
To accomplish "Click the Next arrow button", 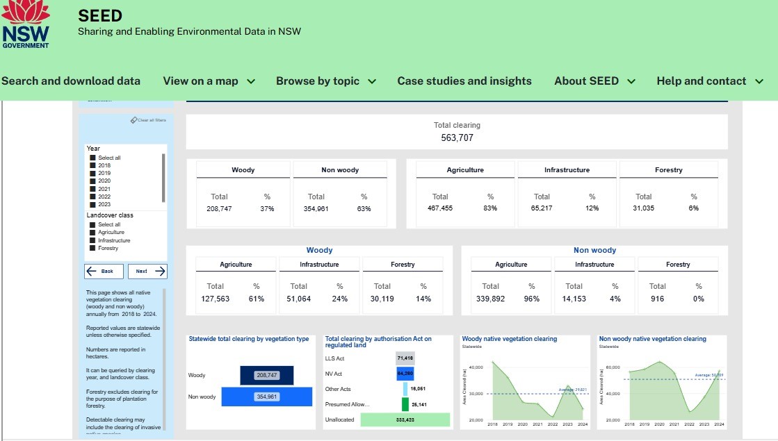I will tap(147, 271).
